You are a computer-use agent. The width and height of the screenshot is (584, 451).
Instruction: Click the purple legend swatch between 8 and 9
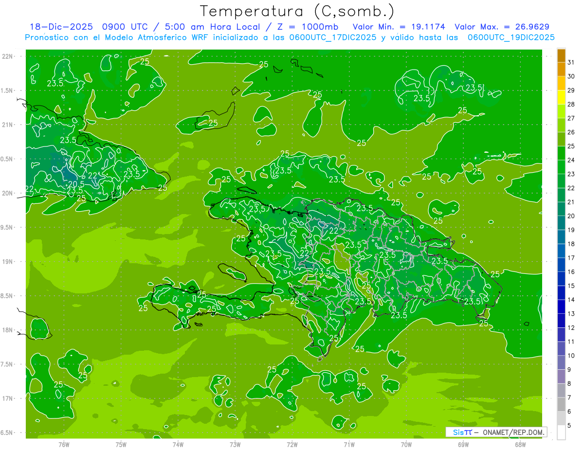[x=561, y=377]
